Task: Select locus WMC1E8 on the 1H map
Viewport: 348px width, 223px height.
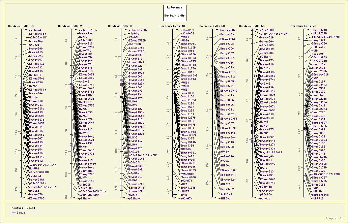Action: coord(34,191)
